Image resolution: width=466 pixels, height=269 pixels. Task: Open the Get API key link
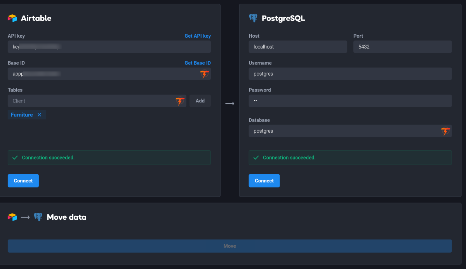[198, 36]
